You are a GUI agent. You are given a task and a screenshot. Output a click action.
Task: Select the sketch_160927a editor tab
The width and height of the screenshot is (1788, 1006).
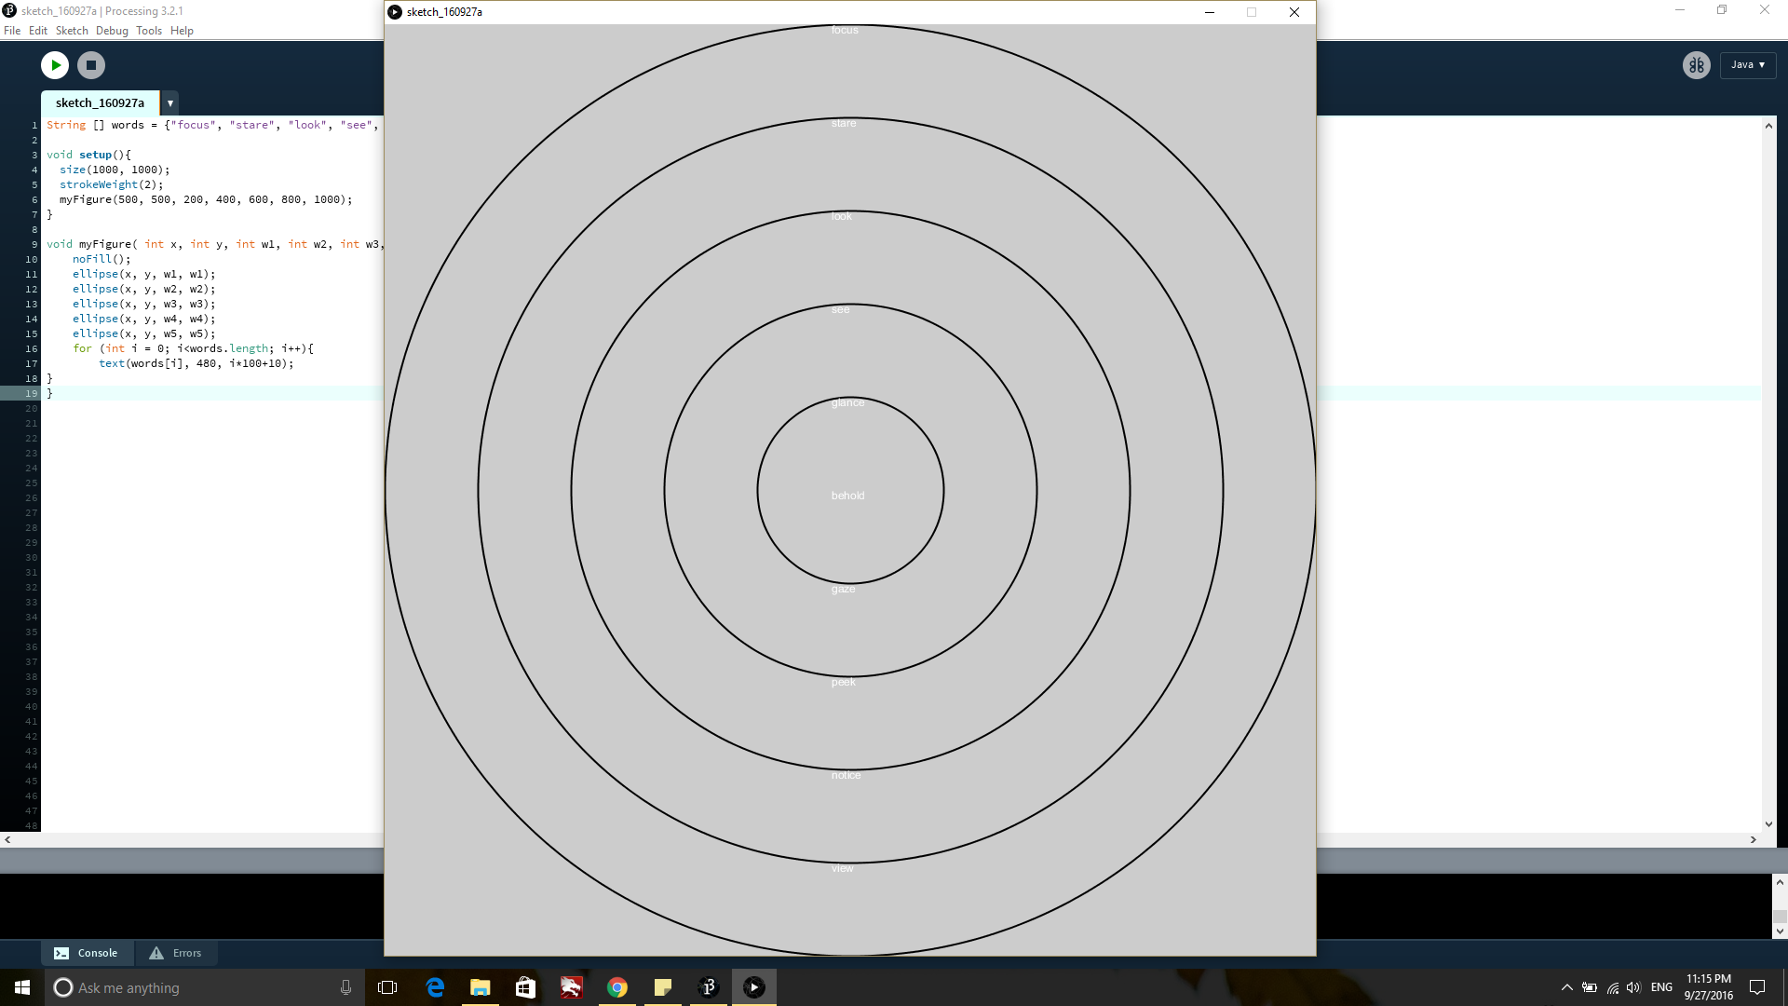pyautogui.click(x=100, y=103)
